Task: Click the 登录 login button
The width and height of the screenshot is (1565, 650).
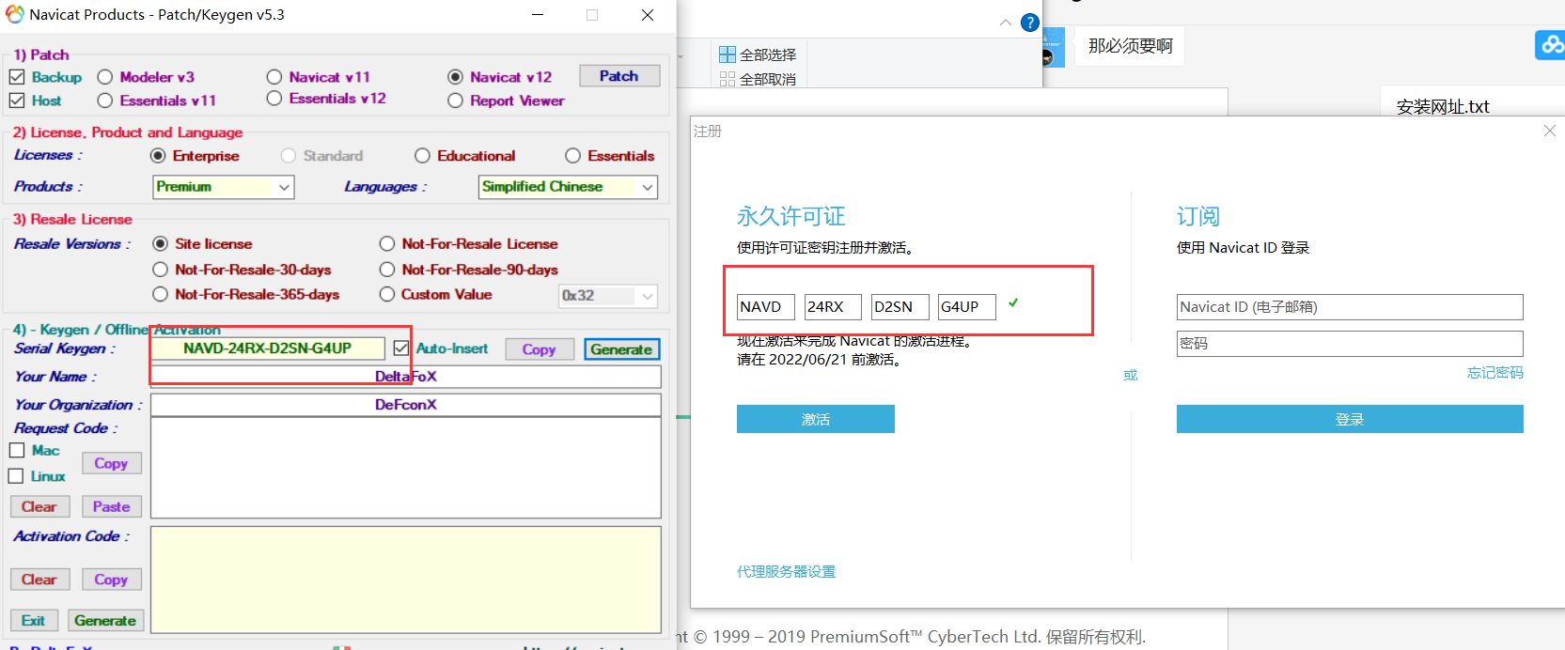Action: tap(1350, 419)
